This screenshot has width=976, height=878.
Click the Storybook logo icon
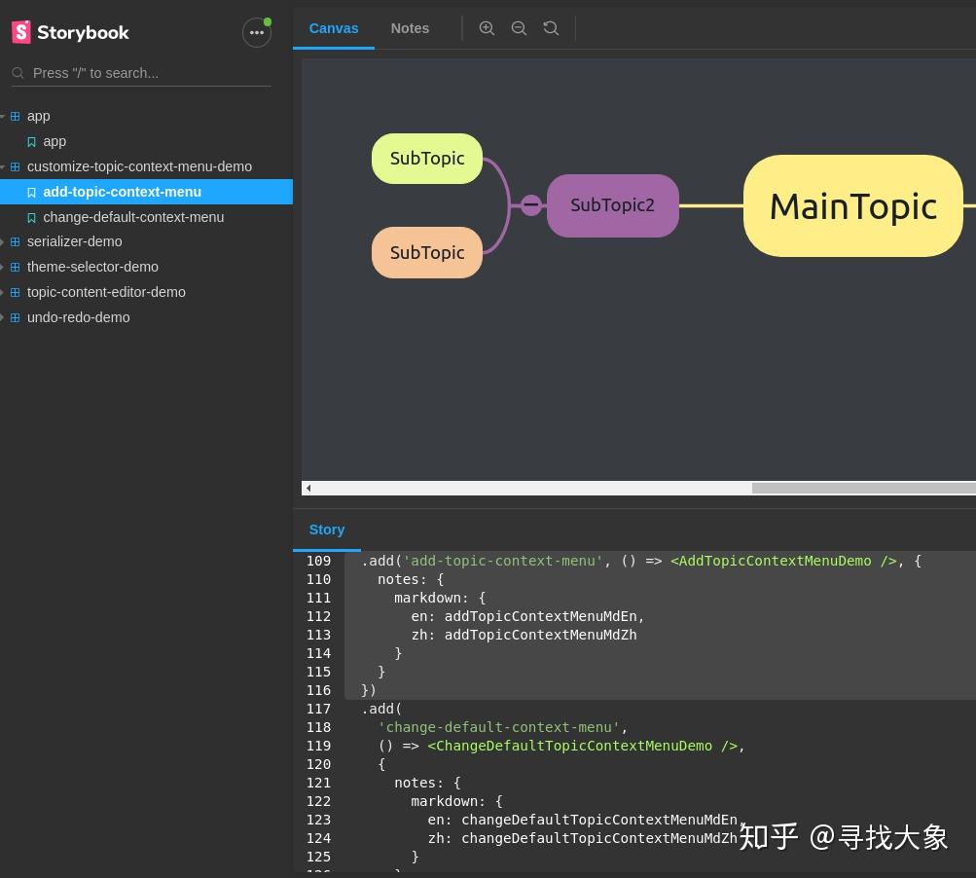pos(21,32)
